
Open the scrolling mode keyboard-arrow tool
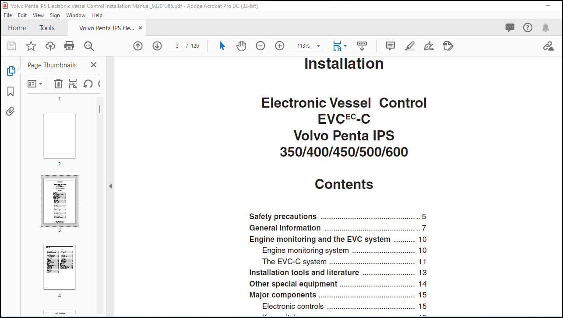coord(362,46)
